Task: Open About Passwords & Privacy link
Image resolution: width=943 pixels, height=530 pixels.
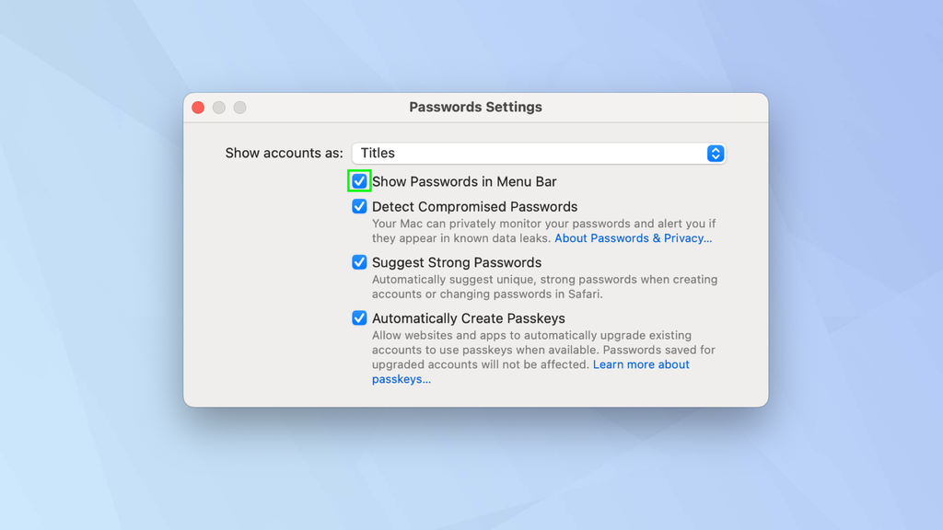Action: coord(633,237)
